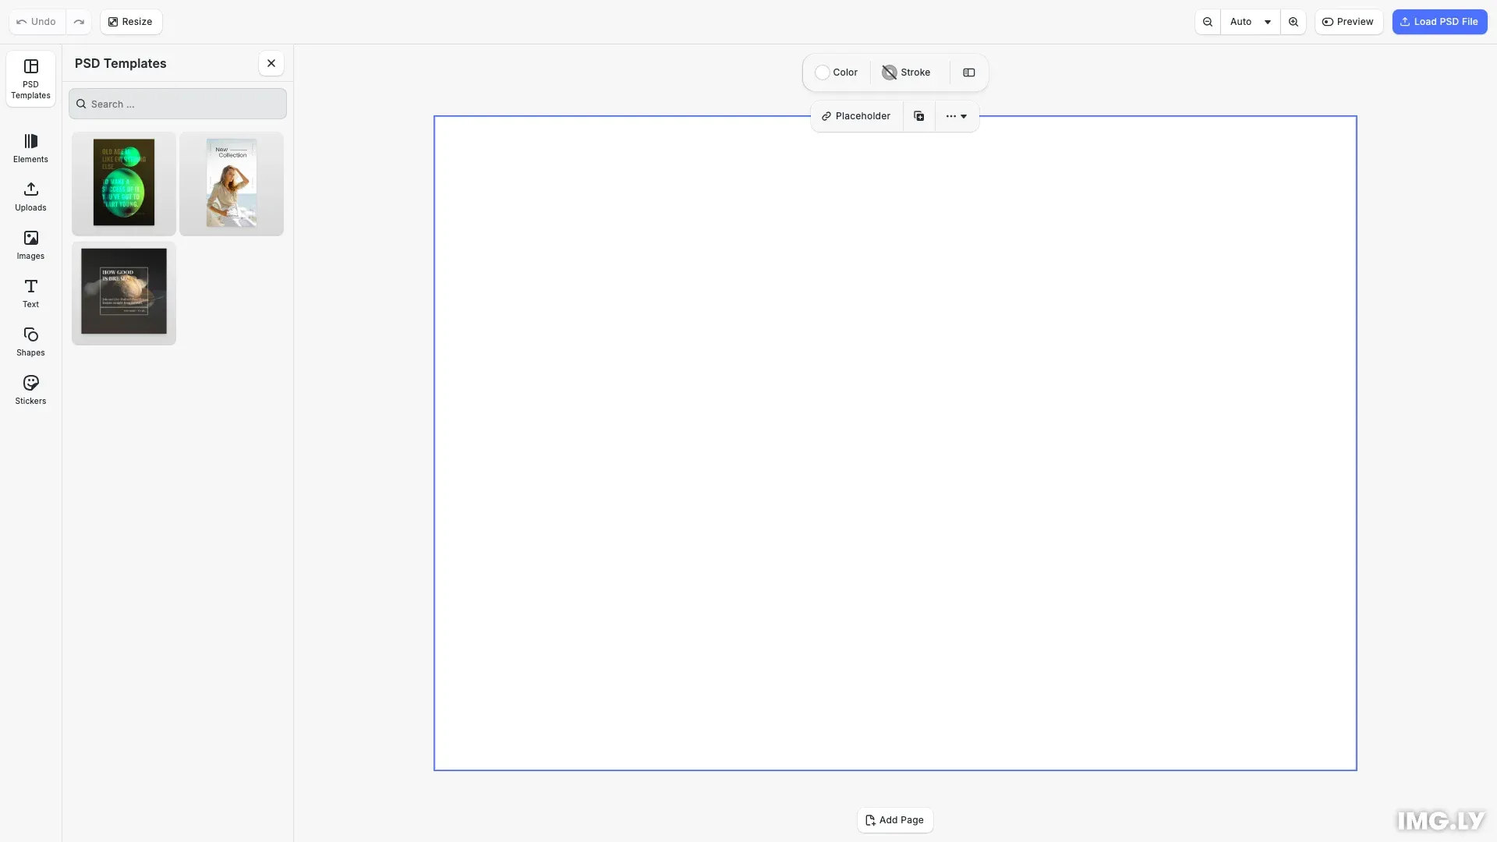Toggle the inspector panel icon next to Stroke
This screenshot has width=1497, height=842.
coord(968,73)
